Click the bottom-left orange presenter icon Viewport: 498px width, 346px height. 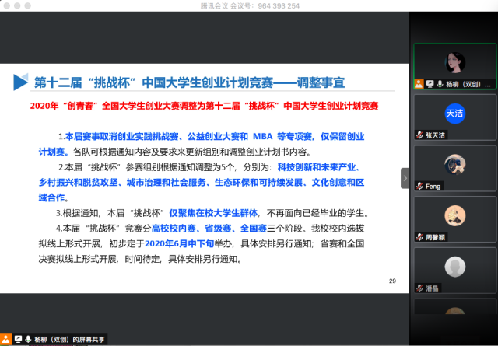[x=7, y=339]
